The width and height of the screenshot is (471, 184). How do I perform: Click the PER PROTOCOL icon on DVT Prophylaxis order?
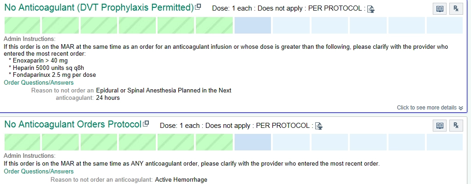[370, 9]
